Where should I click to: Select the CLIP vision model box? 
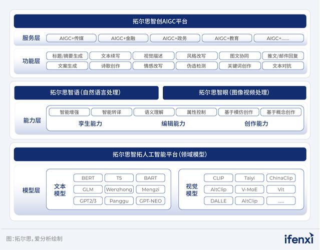[x=218, y=178]
